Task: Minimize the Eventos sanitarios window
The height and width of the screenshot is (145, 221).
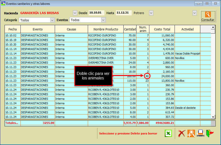Action: tap(199, 4)
